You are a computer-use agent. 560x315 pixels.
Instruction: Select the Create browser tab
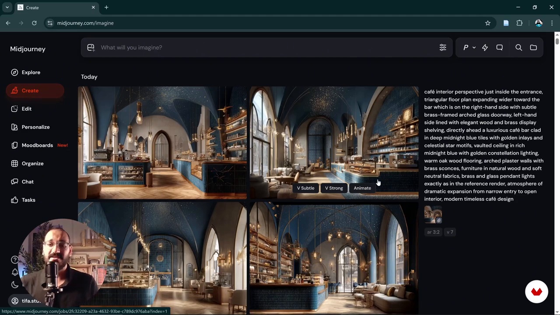56,7
